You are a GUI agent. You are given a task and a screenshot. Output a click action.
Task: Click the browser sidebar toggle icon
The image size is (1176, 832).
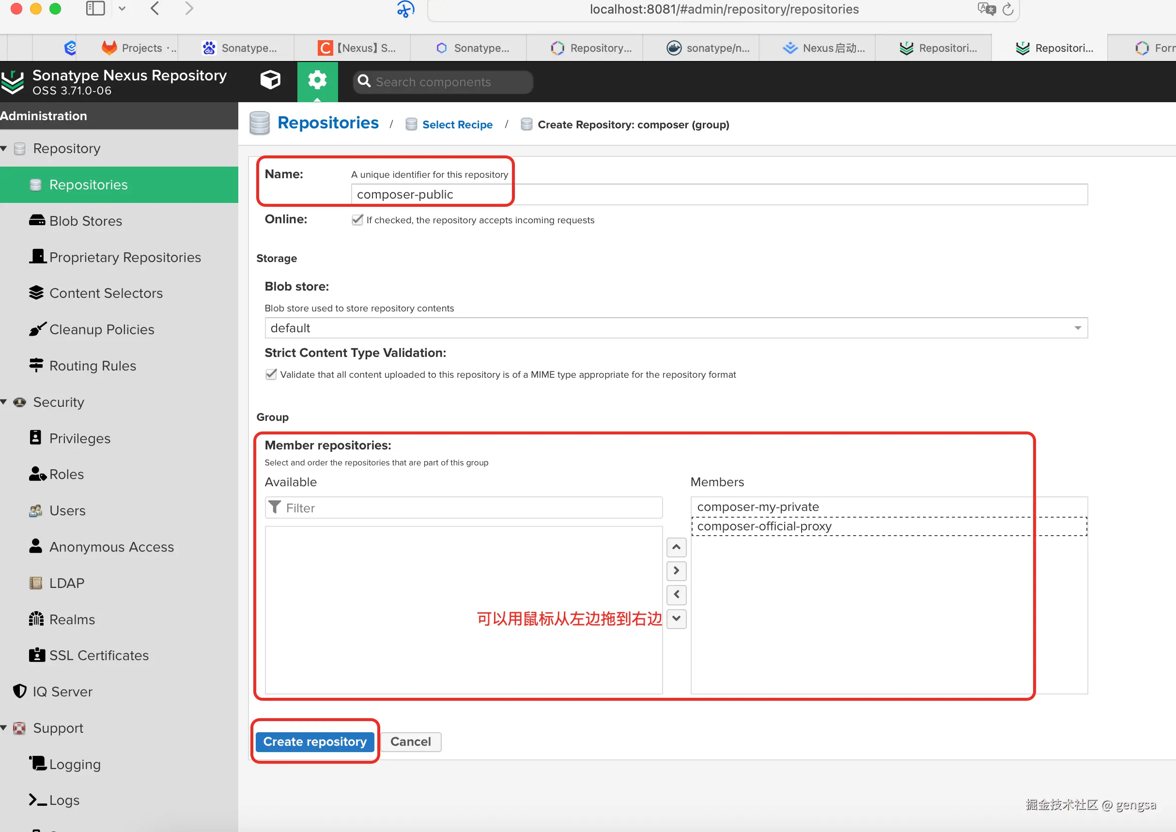95,9
